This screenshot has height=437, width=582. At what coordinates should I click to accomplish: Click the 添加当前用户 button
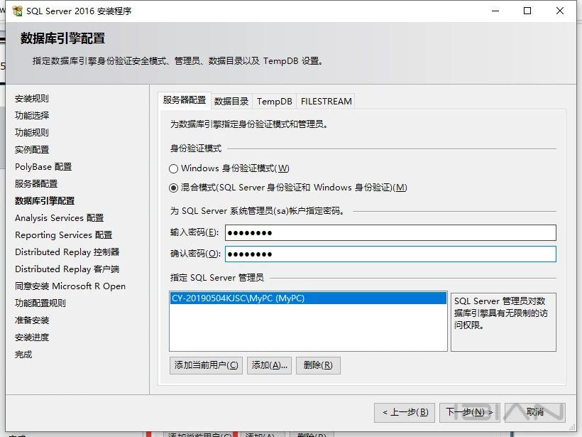tap(206, 365)
